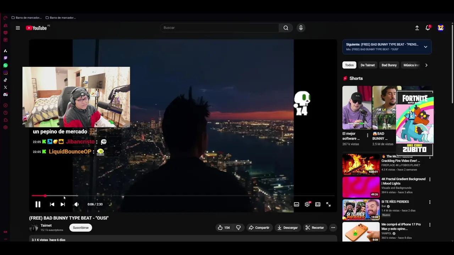This screenshot has width=454, height=255.
Task: Open options for SI TE RÍES PIERDES video
Action: [x=430, y=202]
